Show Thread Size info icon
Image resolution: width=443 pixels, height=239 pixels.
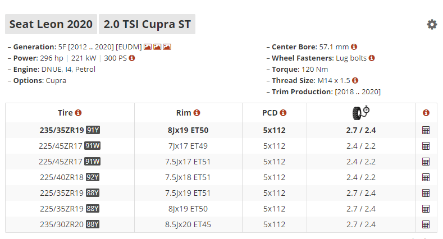(x=355, y=81)
